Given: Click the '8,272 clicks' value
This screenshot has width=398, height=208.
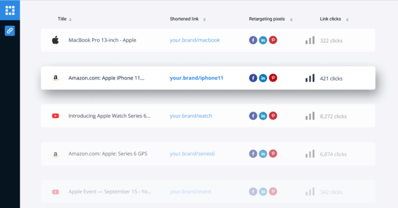Looking at the screenshot, I should [x=333, y=116].
